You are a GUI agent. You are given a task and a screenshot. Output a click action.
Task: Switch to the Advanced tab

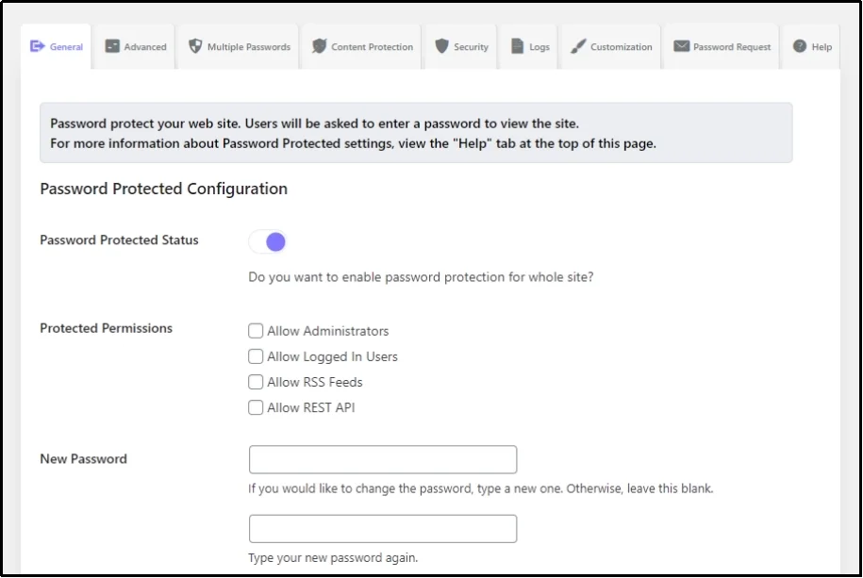[134, 45]
